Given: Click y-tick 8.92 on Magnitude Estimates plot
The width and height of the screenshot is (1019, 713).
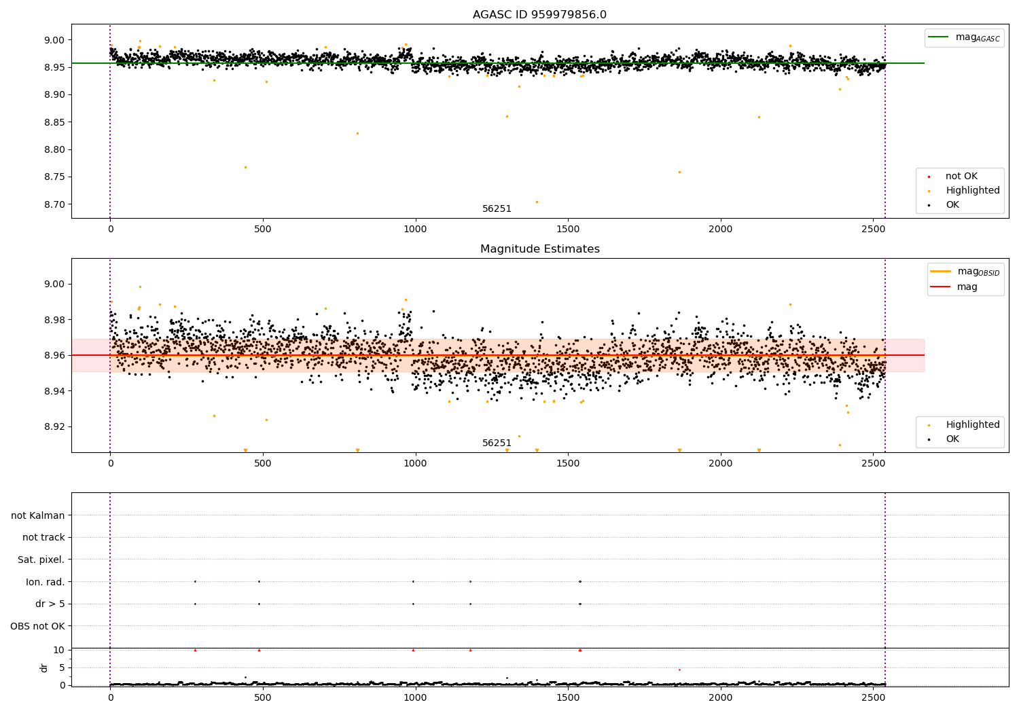Looking at the screenshot, I should point(54,426).
